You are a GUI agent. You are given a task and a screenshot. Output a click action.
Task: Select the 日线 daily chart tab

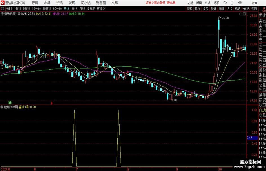click(x=66, y=9)
